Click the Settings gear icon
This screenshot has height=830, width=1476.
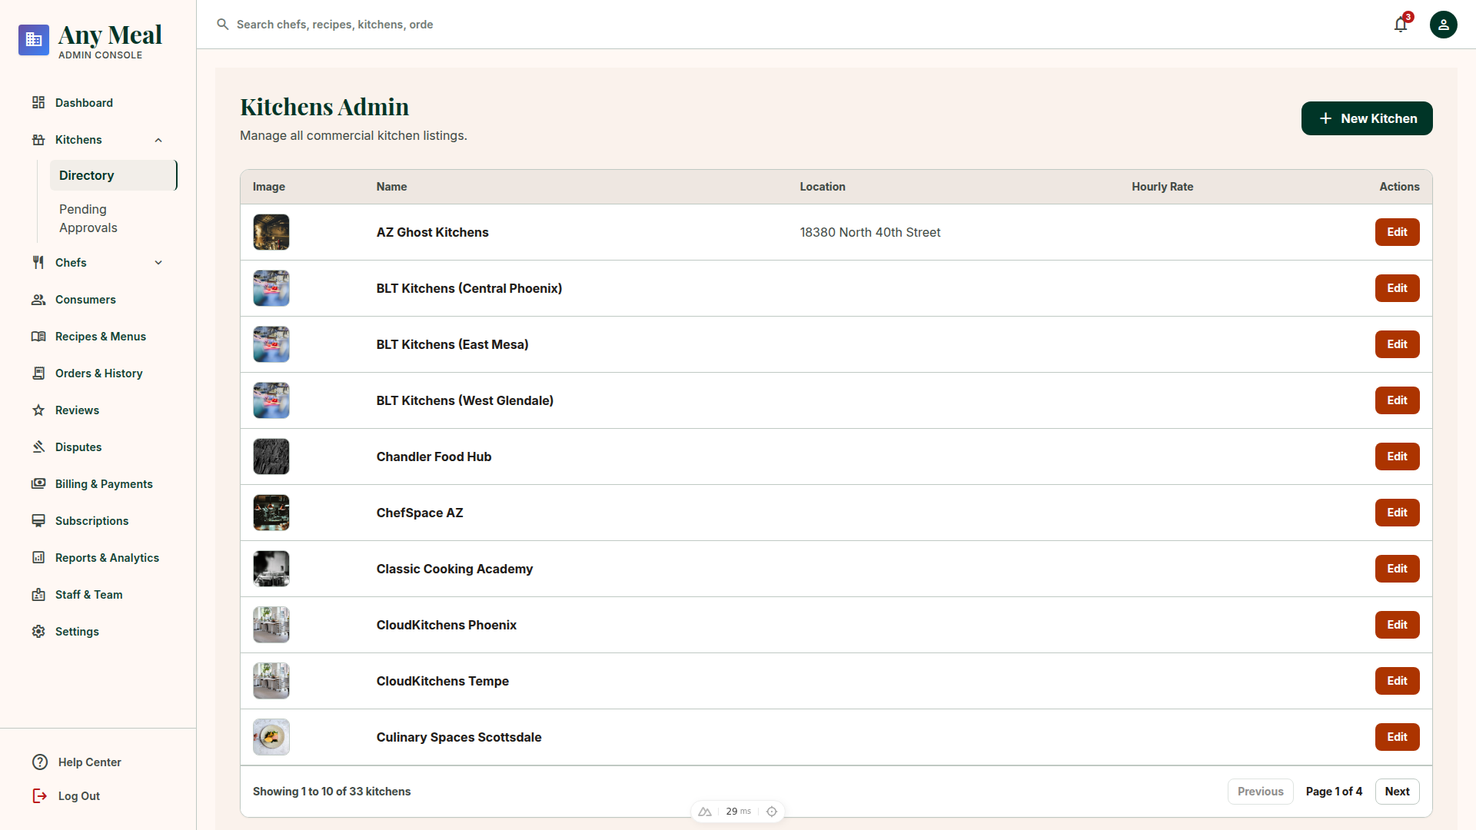click(x=38, y=632)
